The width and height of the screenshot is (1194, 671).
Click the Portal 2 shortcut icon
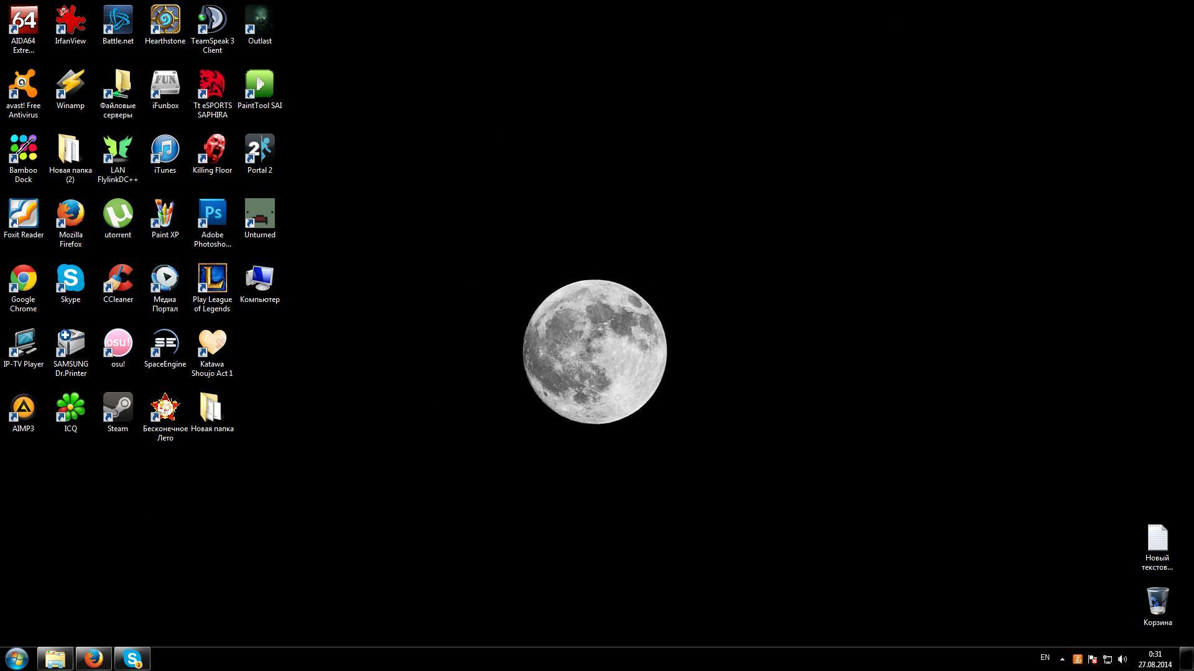coord(259,150)
